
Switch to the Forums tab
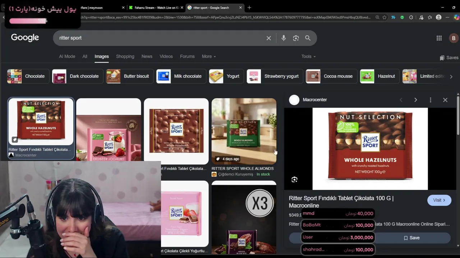tap(187, 57)
